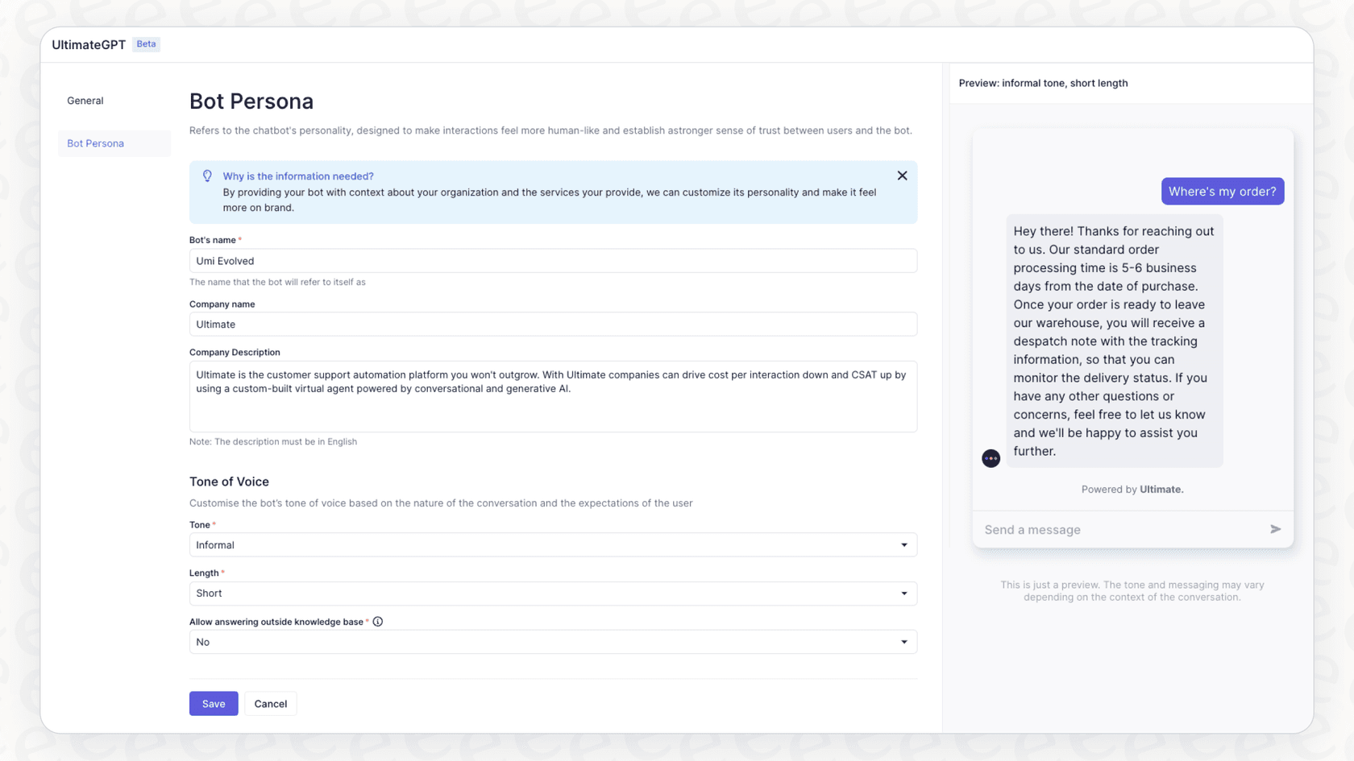This screenshot has height=761, width=1354.
Task: Click the Bot's name field containing Umi Evolved
Action: pyautogui.click(x=553, y=260)
